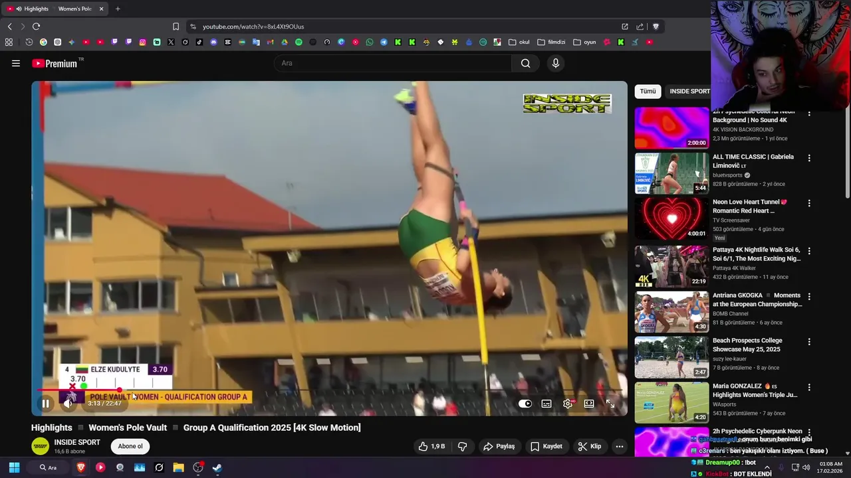
Task: Close the Highlights Women's Pole Vault tab
Action: coord(101,9)
